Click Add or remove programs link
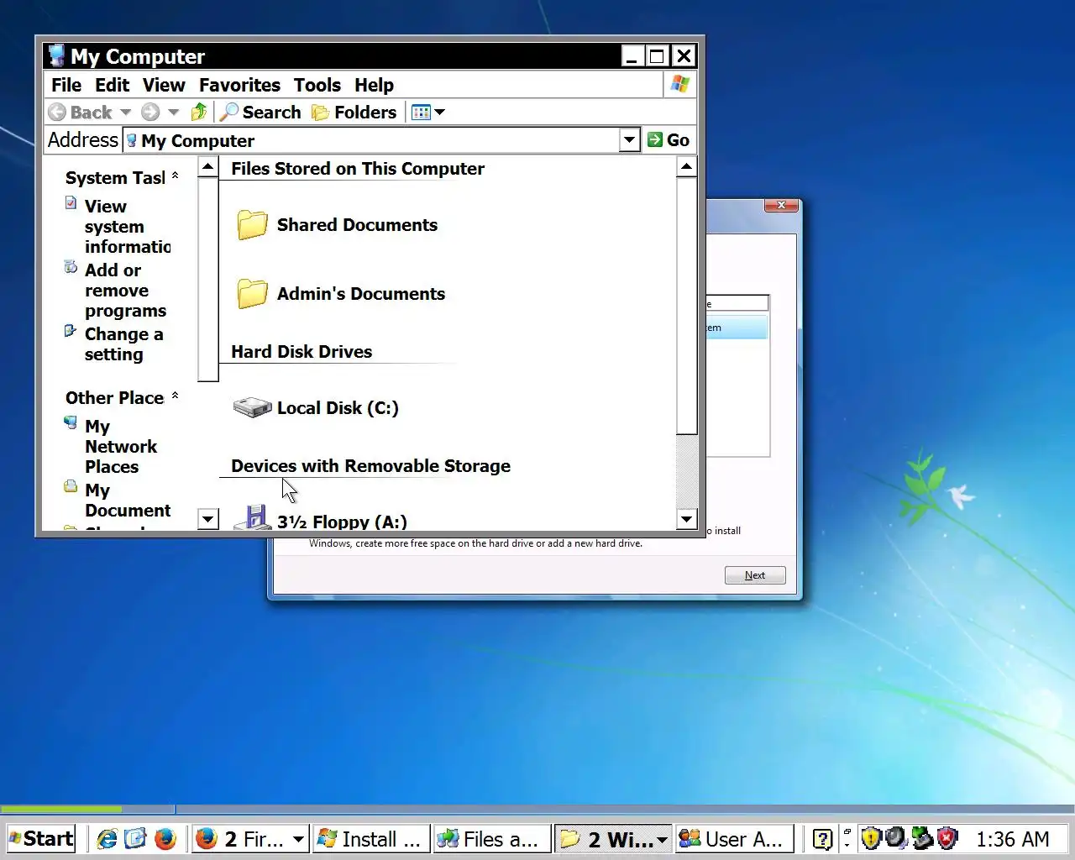 (x=125, y=290)
